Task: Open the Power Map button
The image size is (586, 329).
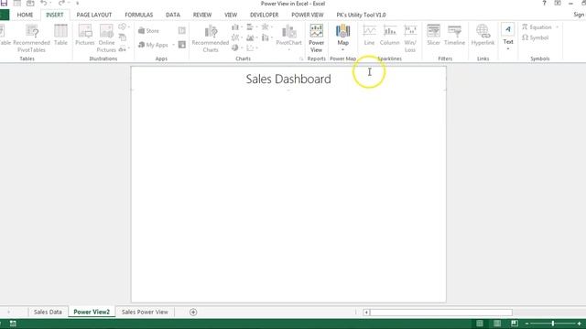Action: pyautogui.click(x=342, y=37)
